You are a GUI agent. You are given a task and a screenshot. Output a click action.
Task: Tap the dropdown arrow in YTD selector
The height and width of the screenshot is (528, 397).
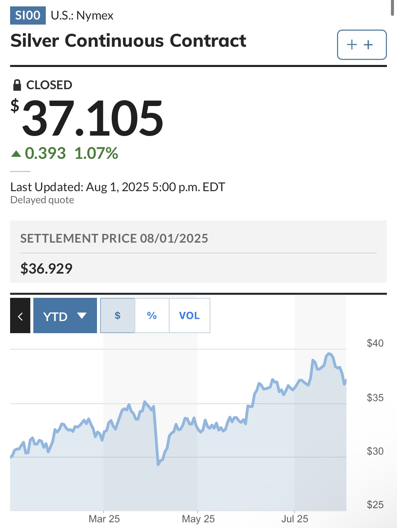tap(82, 316)
